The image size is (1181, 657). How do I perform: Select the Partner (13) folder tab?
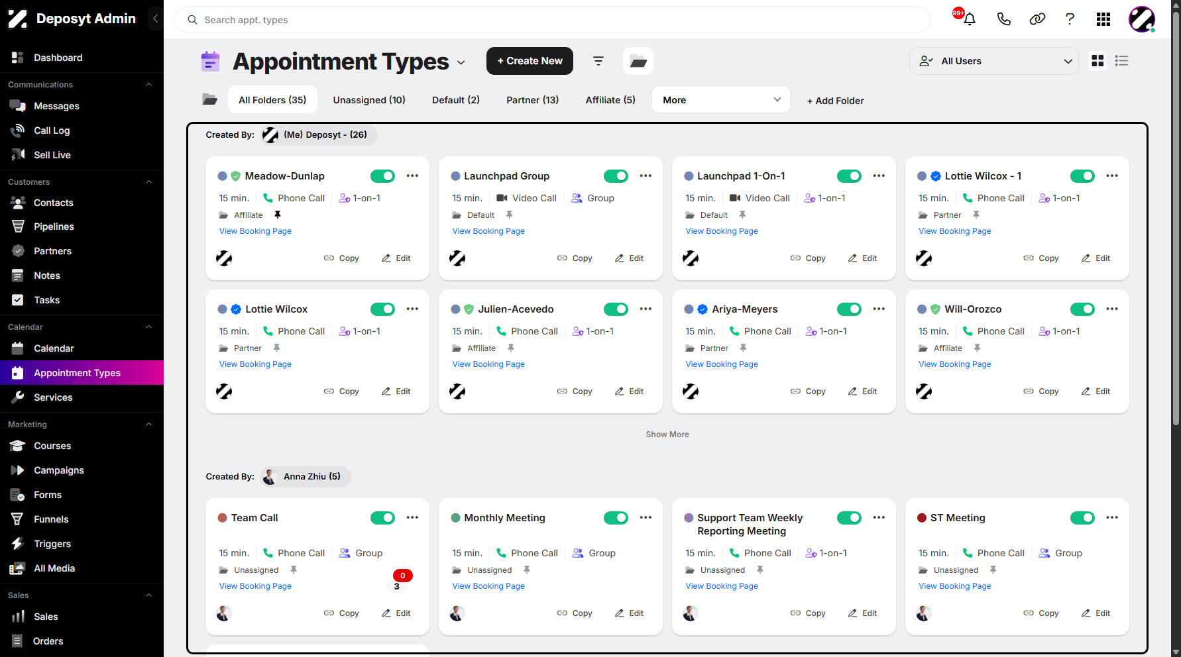[x=532, y=100]
